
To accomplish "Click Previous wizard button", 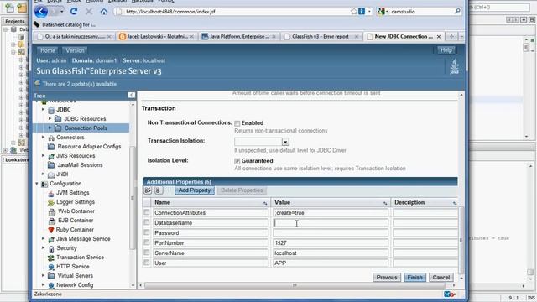I will pyautogui.click(x=387, y=278).
